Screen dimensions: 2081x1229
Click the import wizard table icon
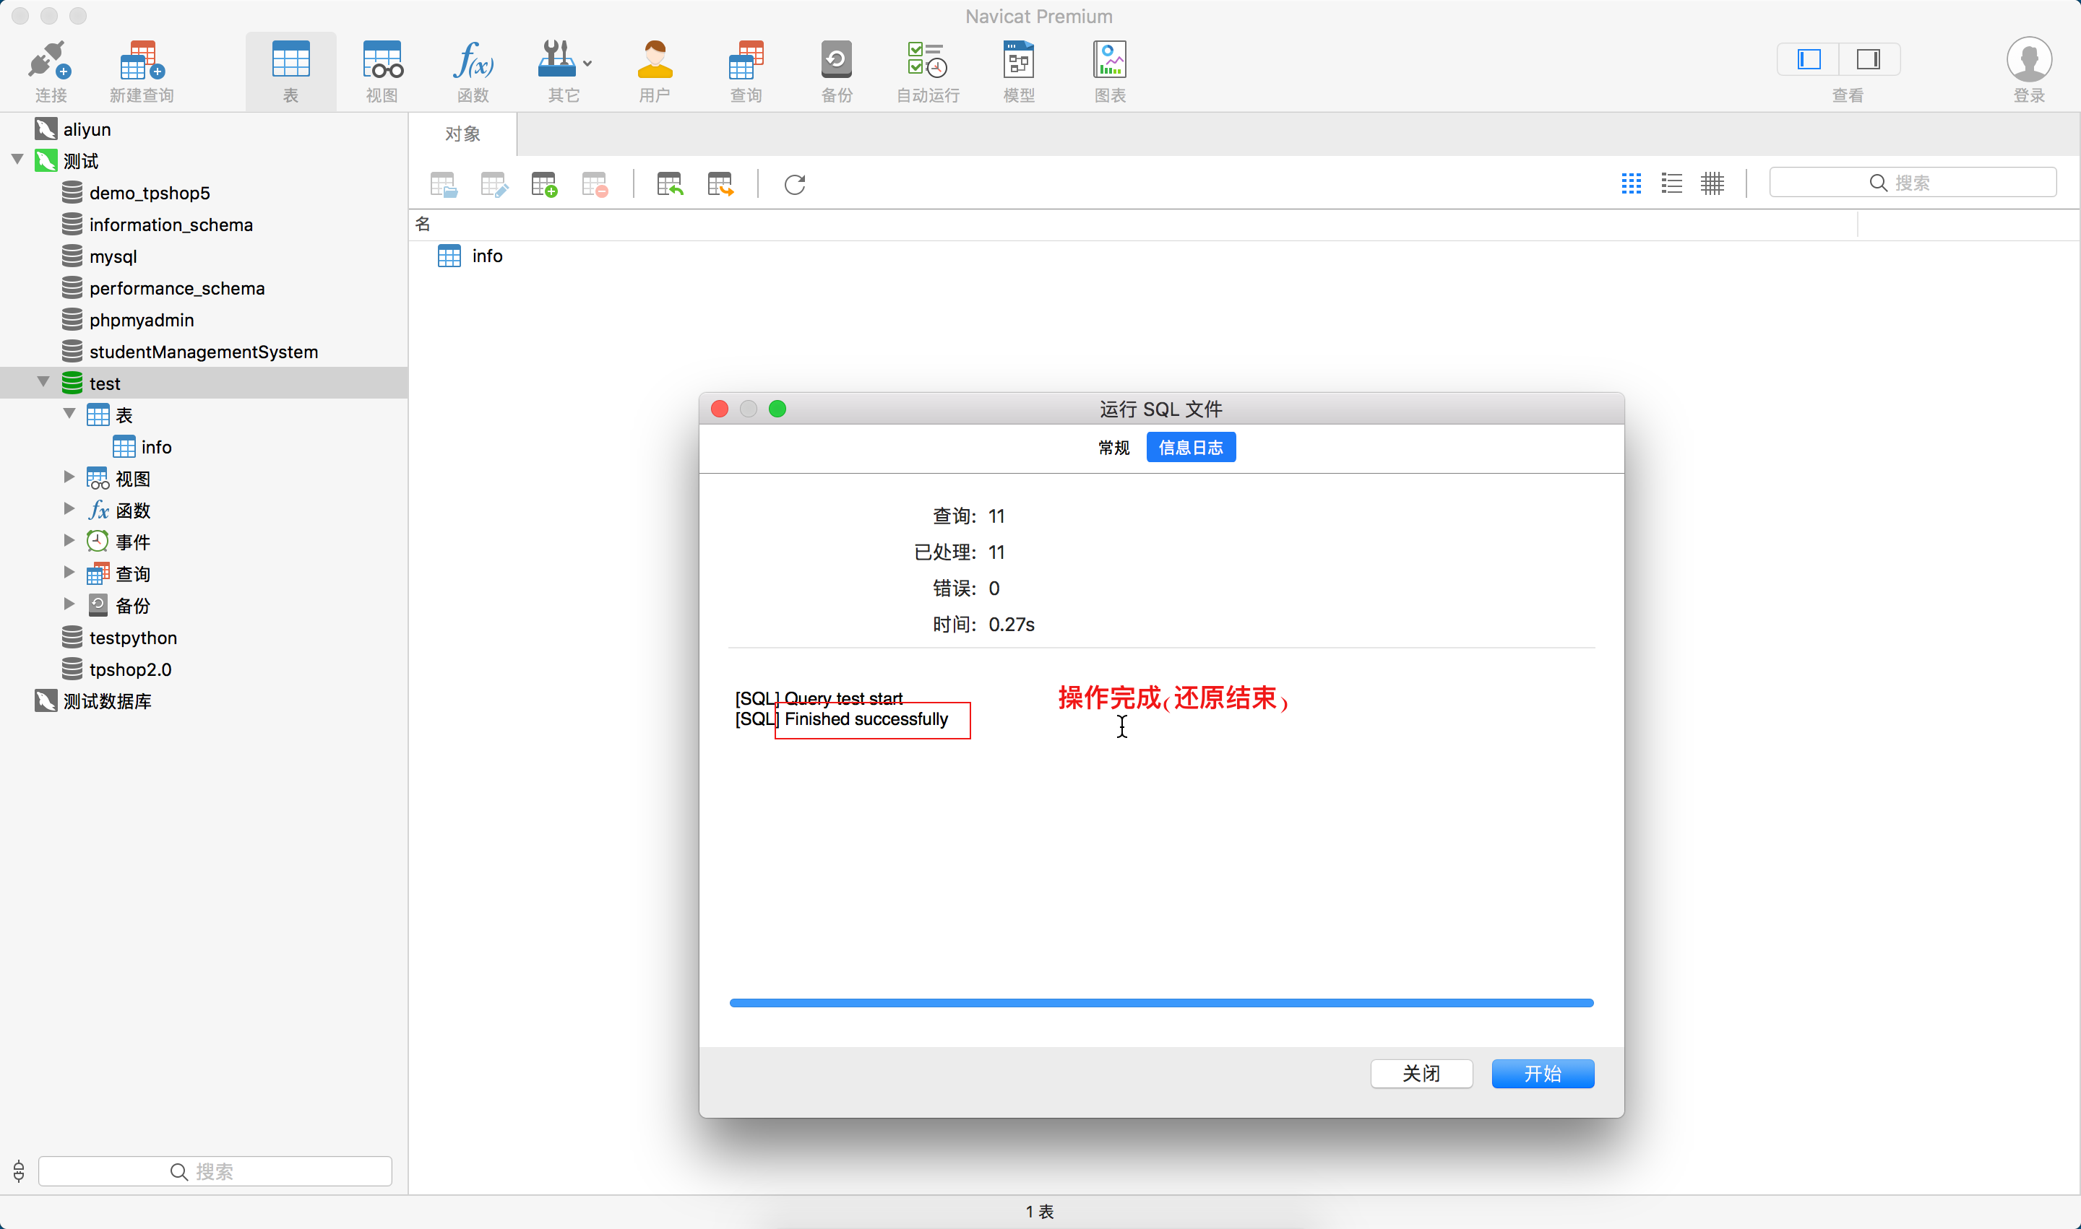click(x=669, y=184)
